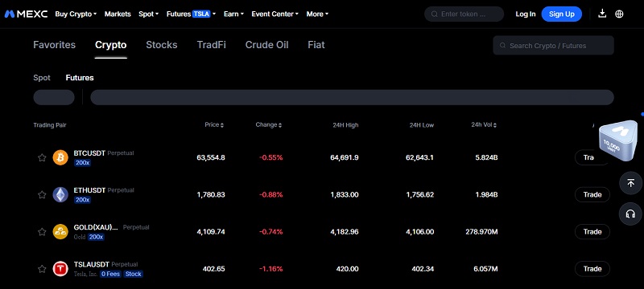644x289 pixels.
Task: Click BTCUSDT price 63,554.8
Action: click(211, 157)
